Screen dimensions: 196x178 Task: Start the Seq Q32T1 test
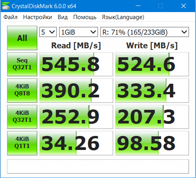click(x=22, y=64)
